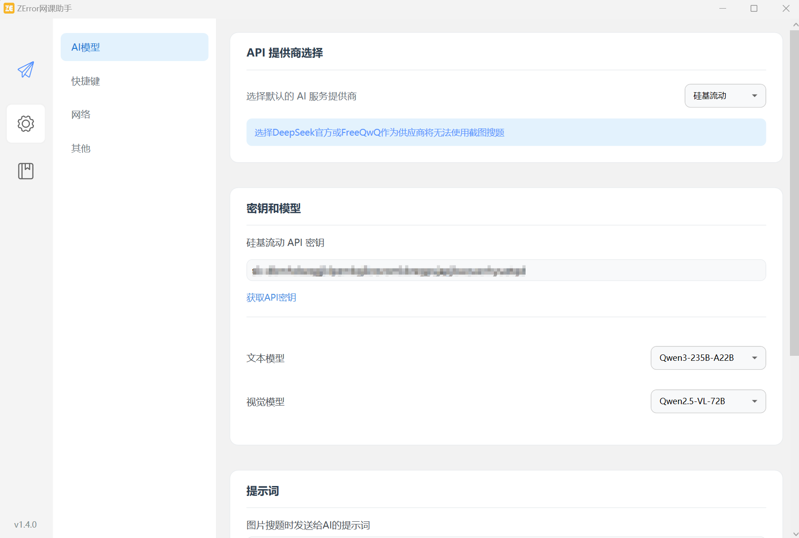Select the paper plane chat icon in sidebar
The image size is (799, 538).
pos(26,70)
